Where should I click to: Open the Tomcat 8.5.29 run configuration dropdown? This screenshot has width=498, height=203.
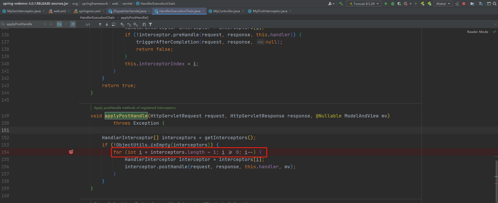pyautogui.click(x=364, y=4)
